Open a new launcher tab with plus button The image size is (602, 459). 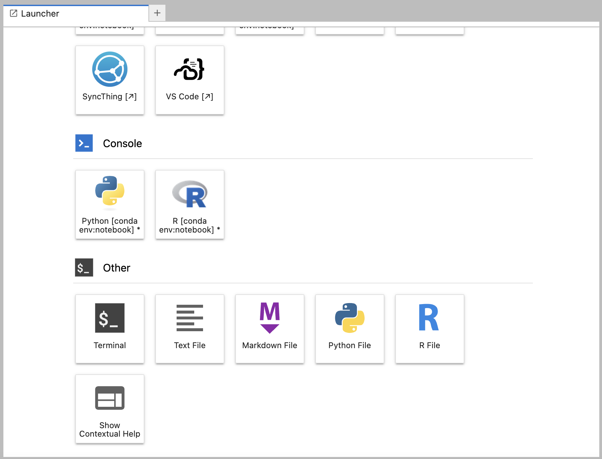[157, 13]
